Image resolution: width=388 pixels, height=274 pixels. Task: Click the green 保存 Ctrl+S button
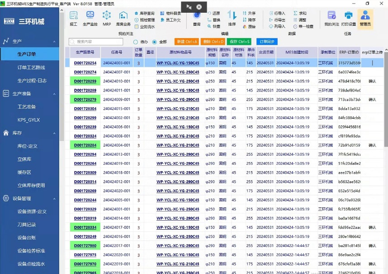(x=240, y=42)
